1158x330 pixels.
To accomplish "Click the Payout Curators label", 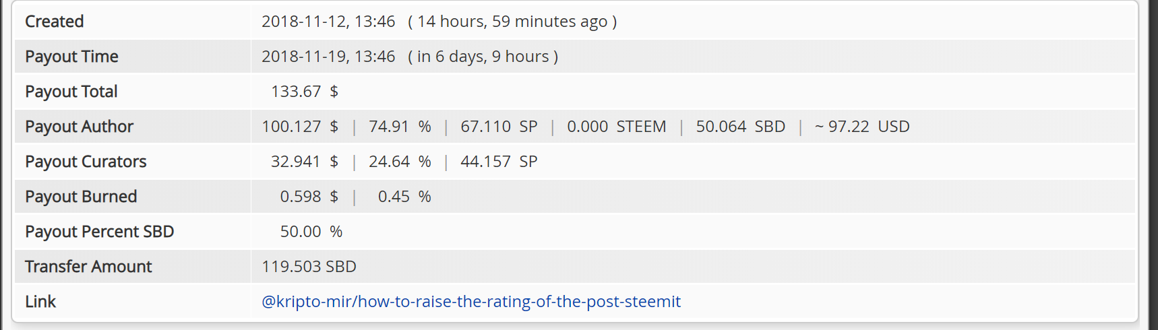I will [86, 162].
